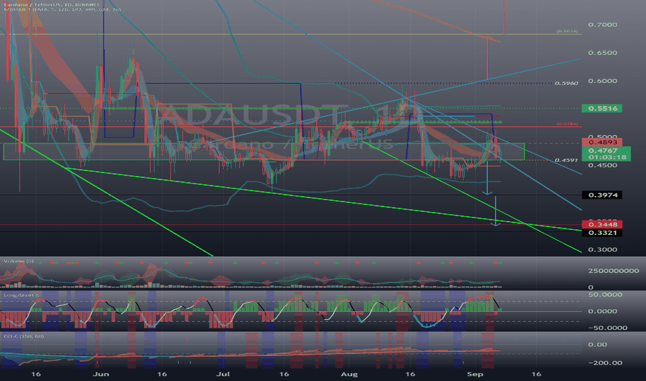Click the red 0.4893 price tag
Image resolution: width=646 pixels, height=381 pixels.
click(602, 143)
